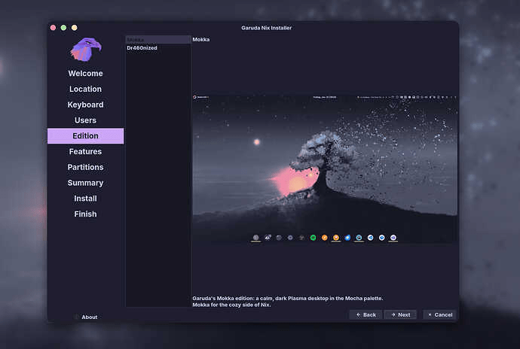
Task: Click the red close window button
Action: pos(53,28)
